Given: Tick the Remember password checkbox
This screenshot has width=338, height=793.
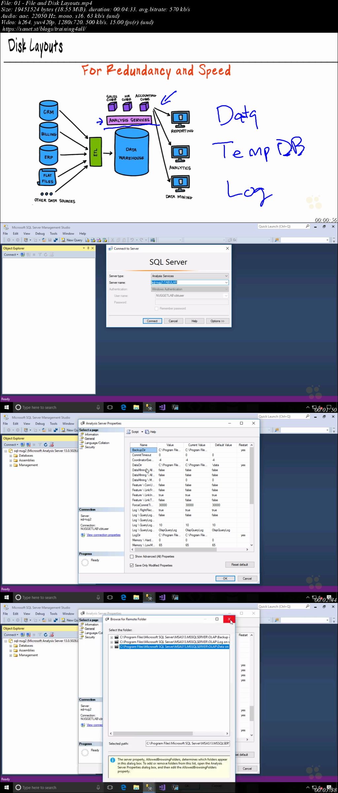Looking at the screenshot, I should click(156, 308).
